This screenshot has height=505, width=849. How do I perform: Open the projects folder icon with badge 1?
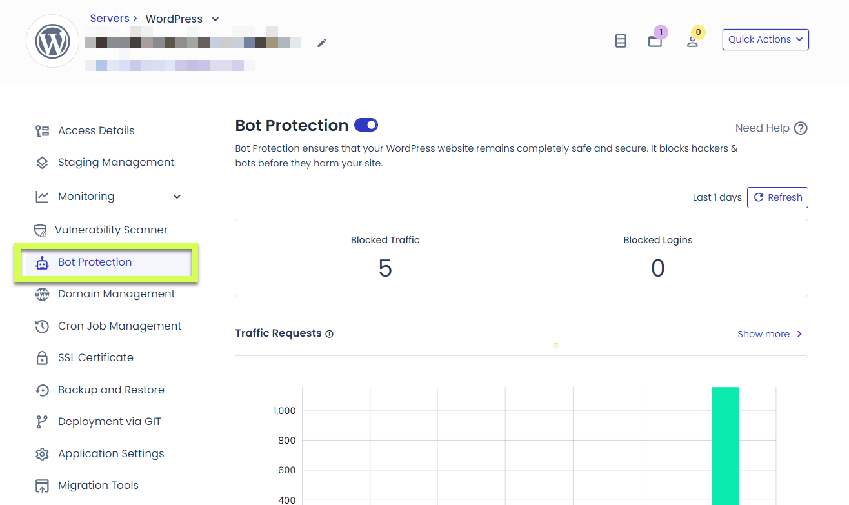pyautogui.click(x=655, y=41)
